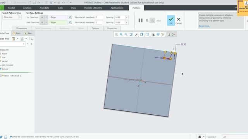Open the Saved Orientations icon
This screenshot has width=248, height=139.
[x=147, y=34]
